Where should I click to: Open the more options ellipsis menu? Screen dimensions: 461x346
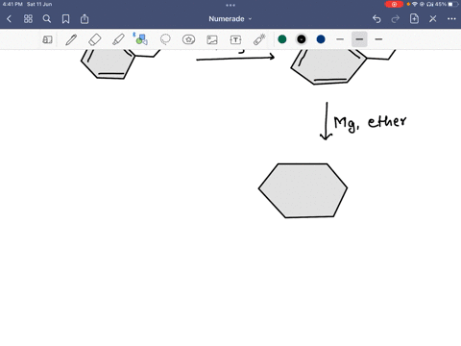click(451, 19)
